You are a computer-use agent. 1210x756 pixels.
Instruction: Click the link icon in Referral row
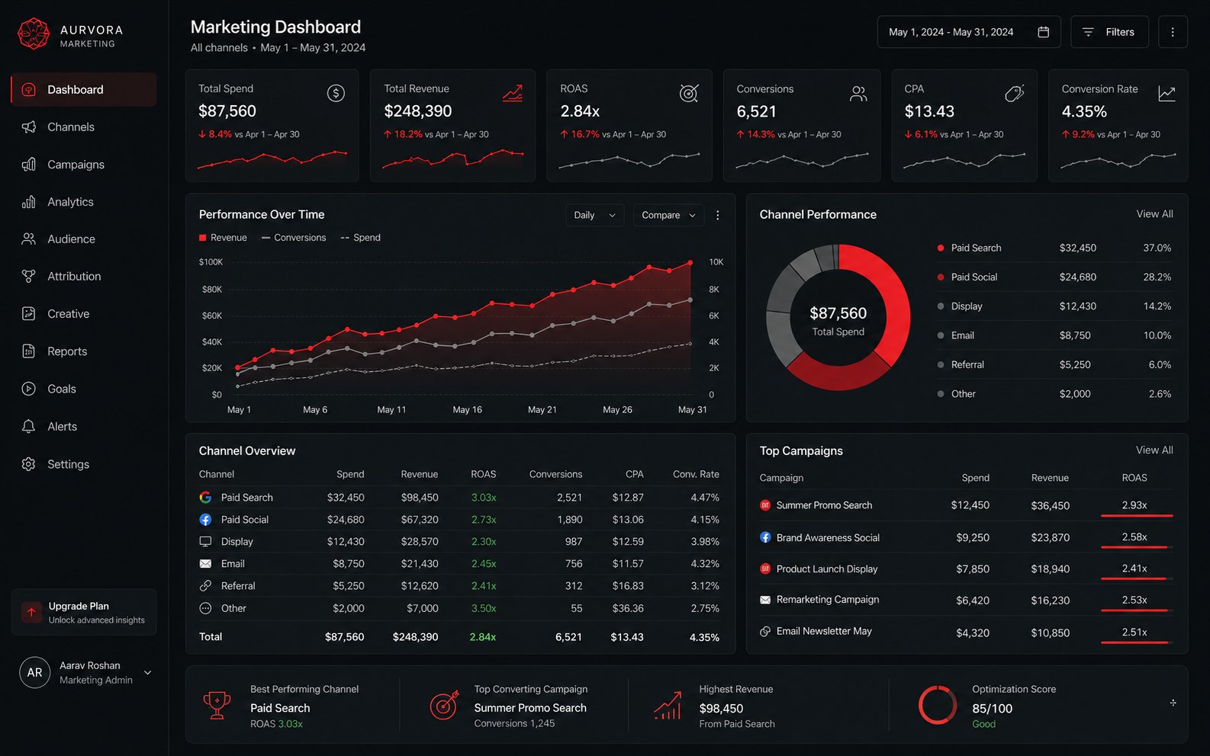point(205,586)
